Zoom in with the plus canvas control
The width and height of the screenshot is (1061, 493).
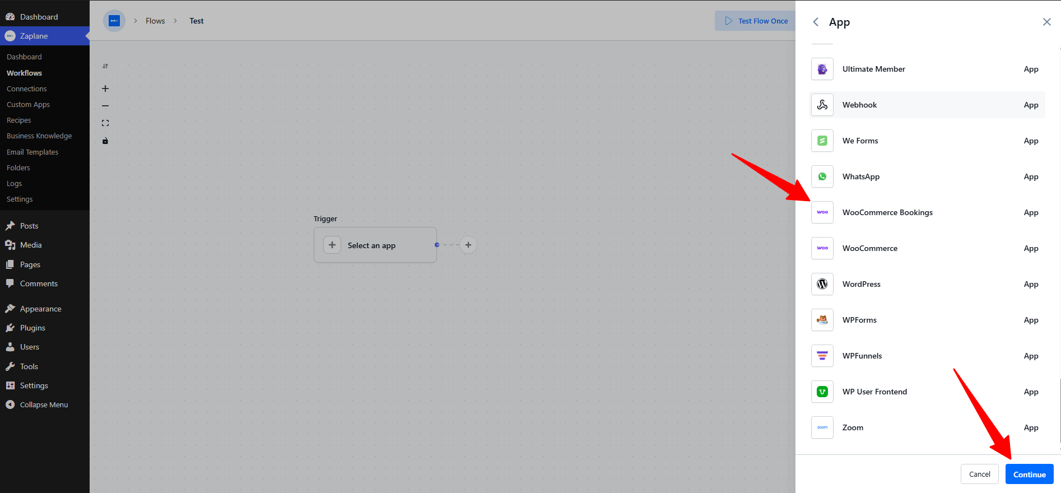(105, 89)
